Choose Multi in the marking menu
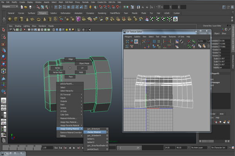Image resolution: width=235 pixels, height=156 pixels. click(x=81, y=73)
